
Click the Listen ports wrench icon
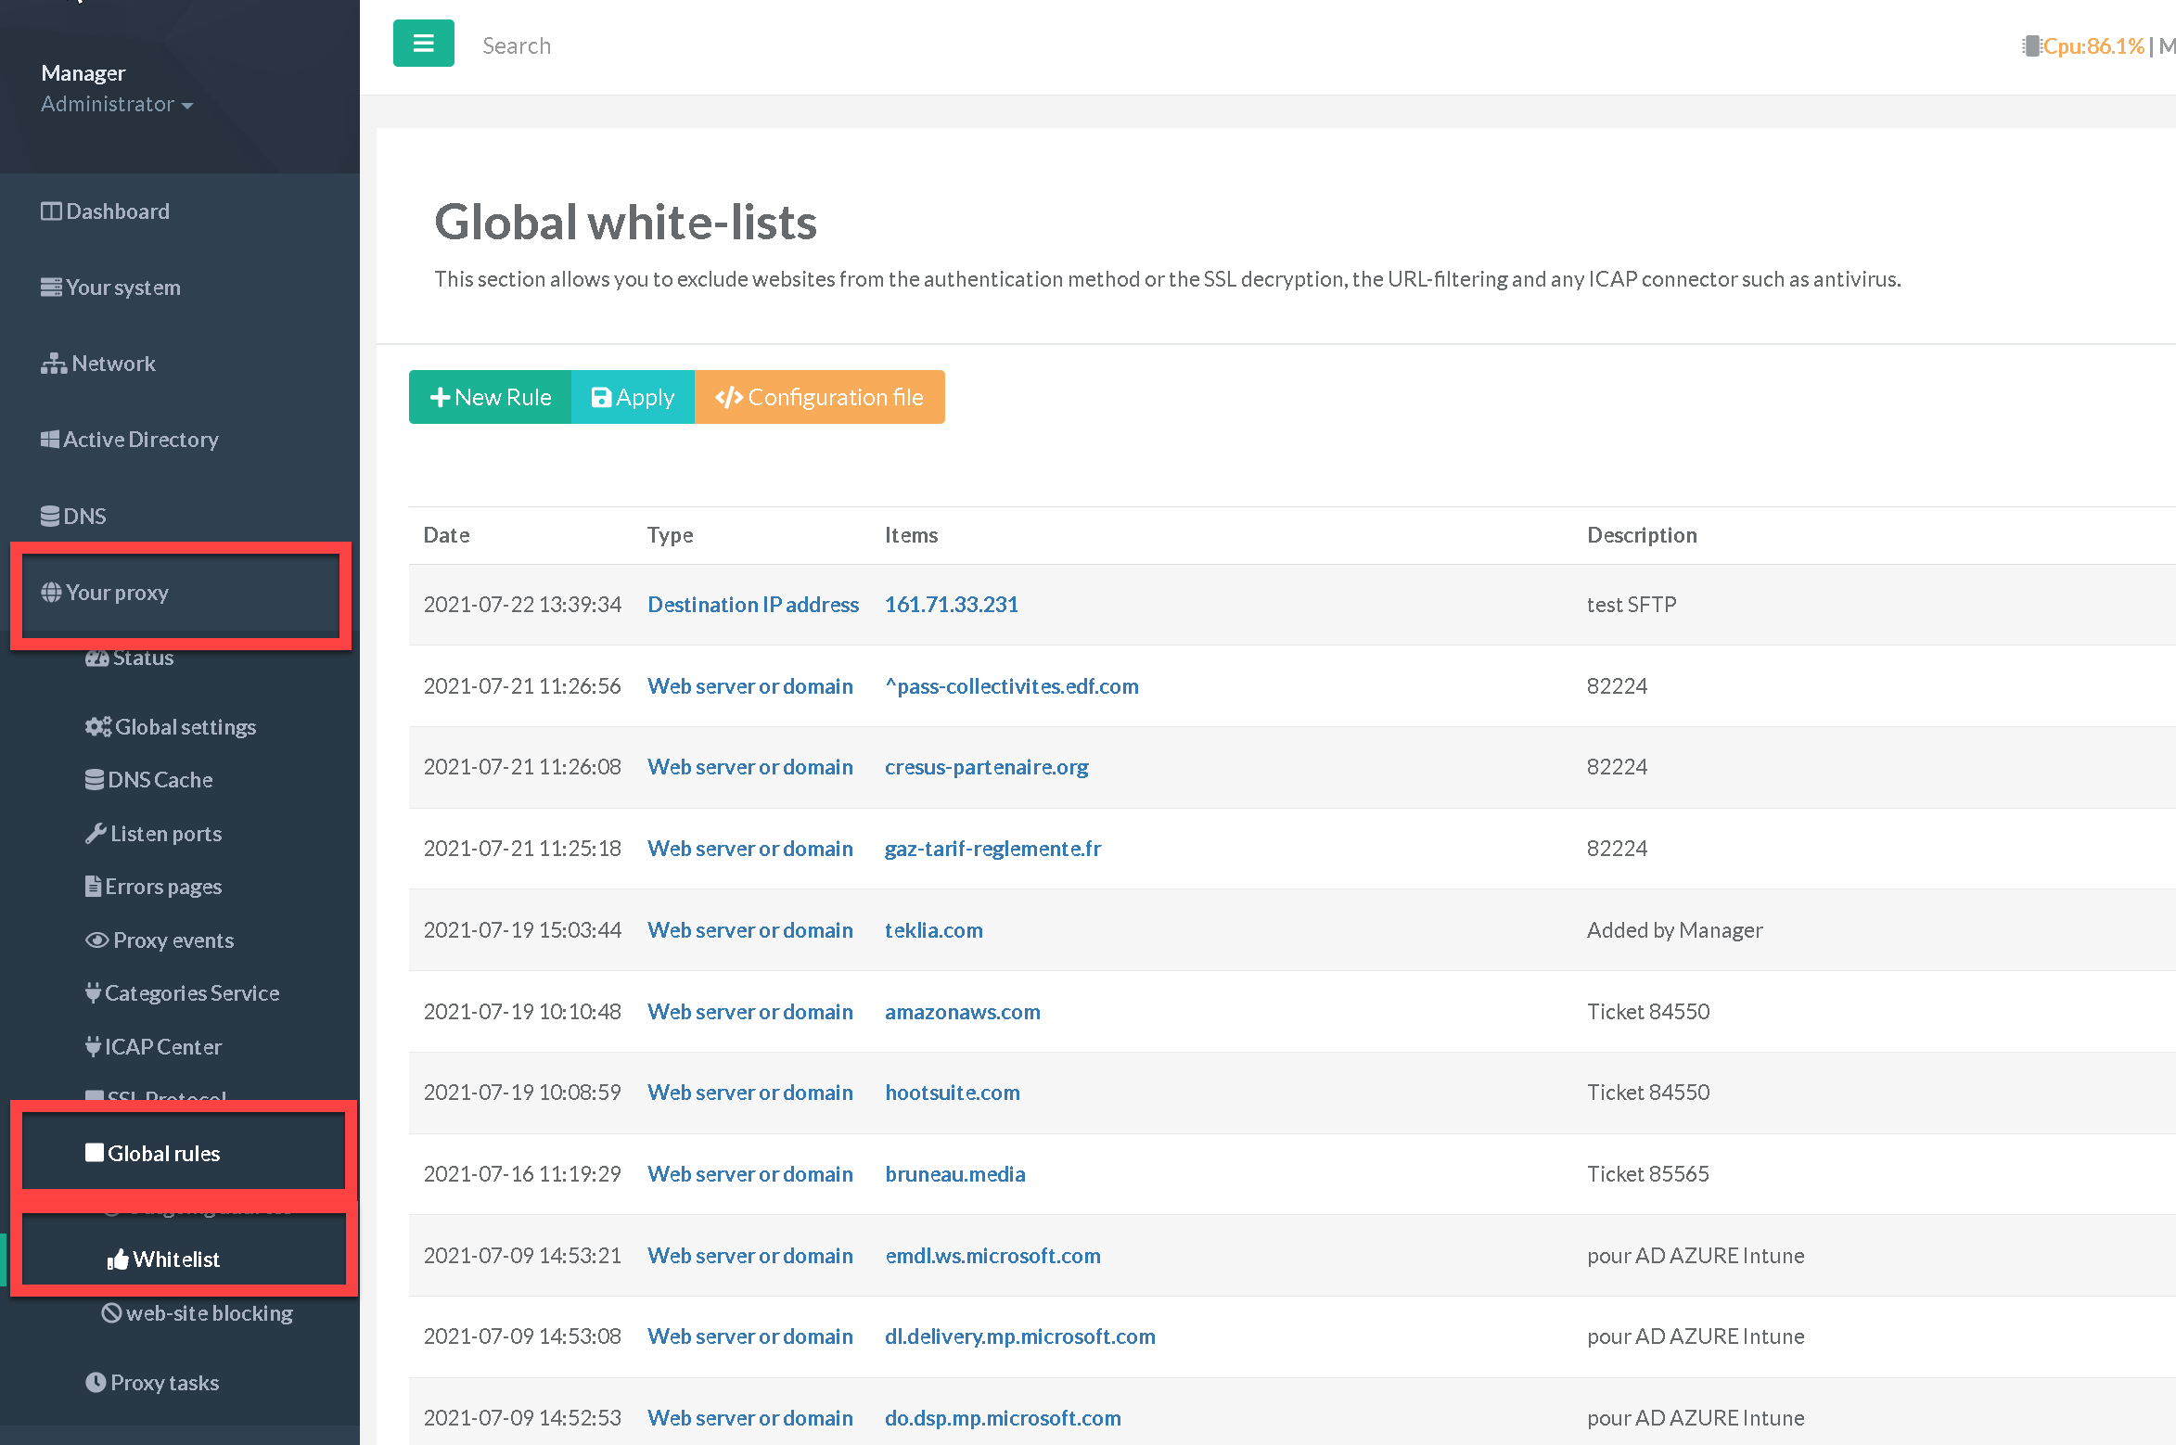tap(96, 834)
